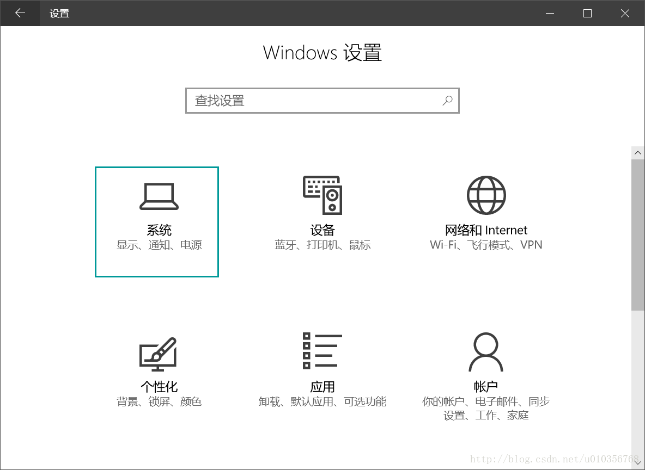Image resolution: width=645 pixels, height=470 pixels.
Task: Open the 应用 list icon
Action: (322, 351)
